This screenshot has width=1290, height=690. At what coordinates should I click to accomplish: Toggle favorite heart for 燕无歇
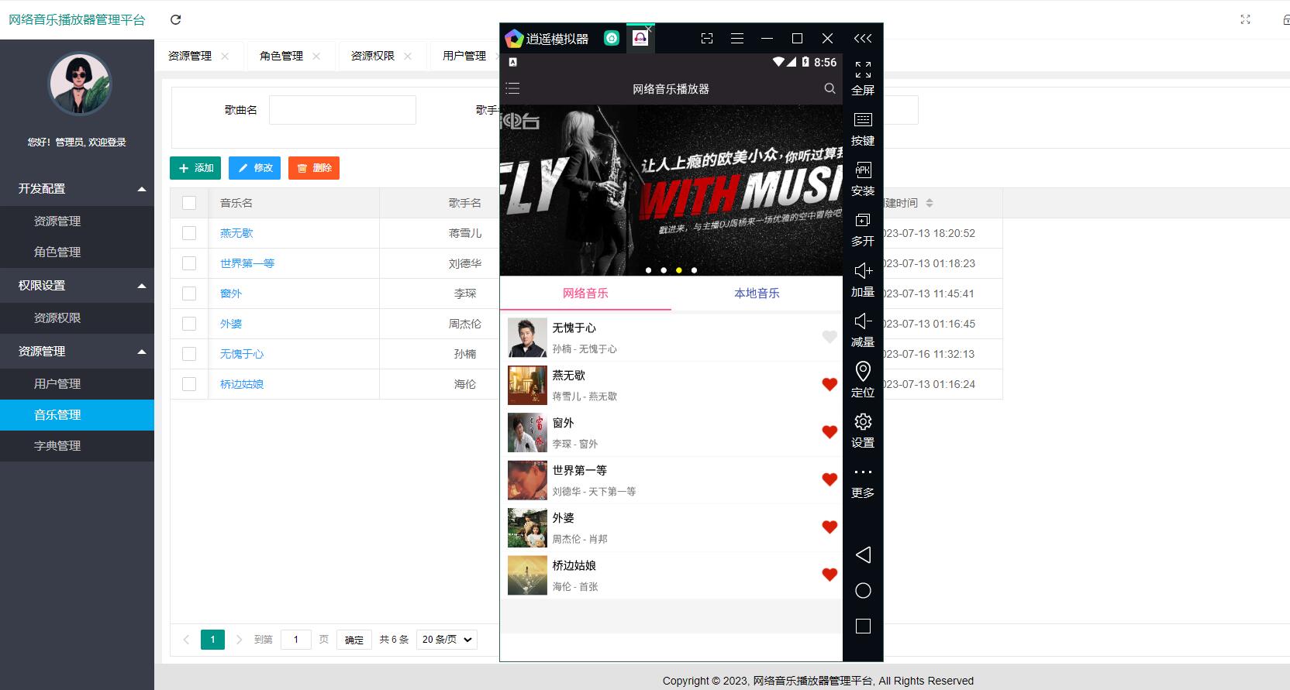[830, 384]
